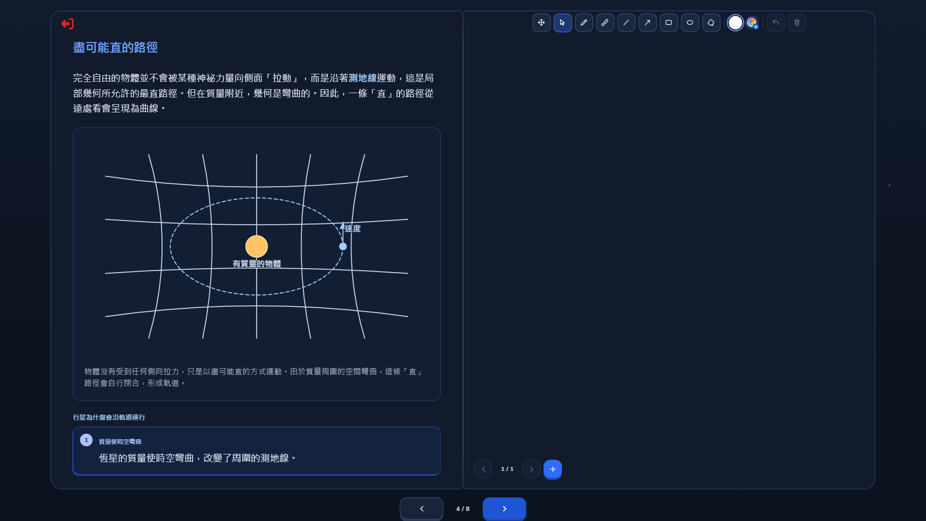Click the slide counter 4 / 8
926x521 pixels.
(x=463, y=509)
